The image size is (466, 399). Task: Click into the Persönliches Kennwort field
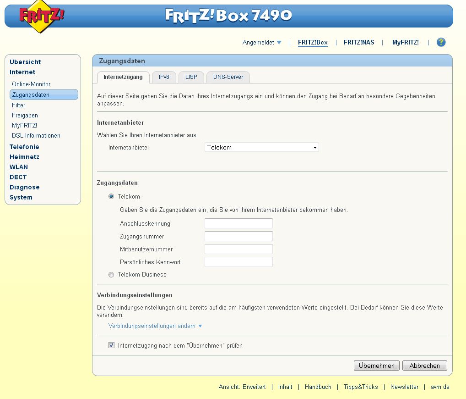[238, 262]
